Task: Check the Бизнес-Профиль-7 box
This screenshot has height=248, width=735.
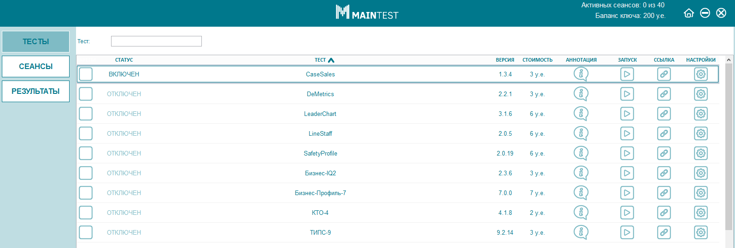Action: point(86,193)
